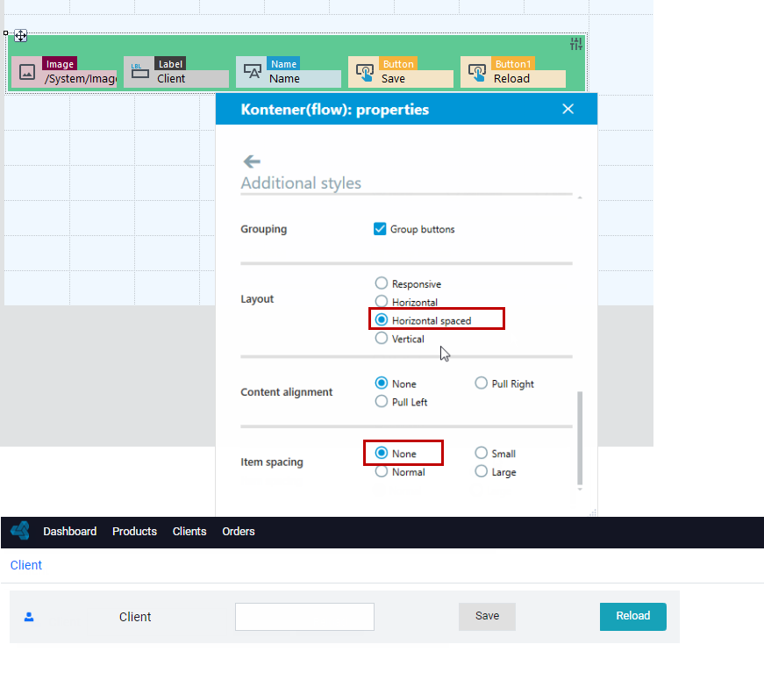Choose the Vertical layout radio button

tap(381, 338)
